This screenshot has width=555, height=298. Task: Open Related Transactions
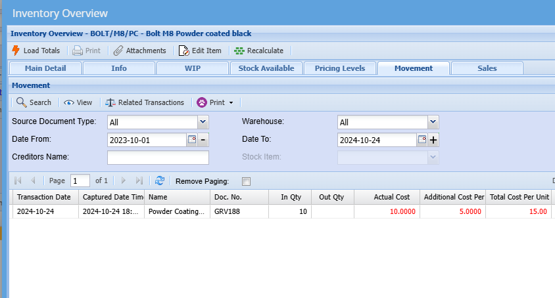[x=145, y=102]
